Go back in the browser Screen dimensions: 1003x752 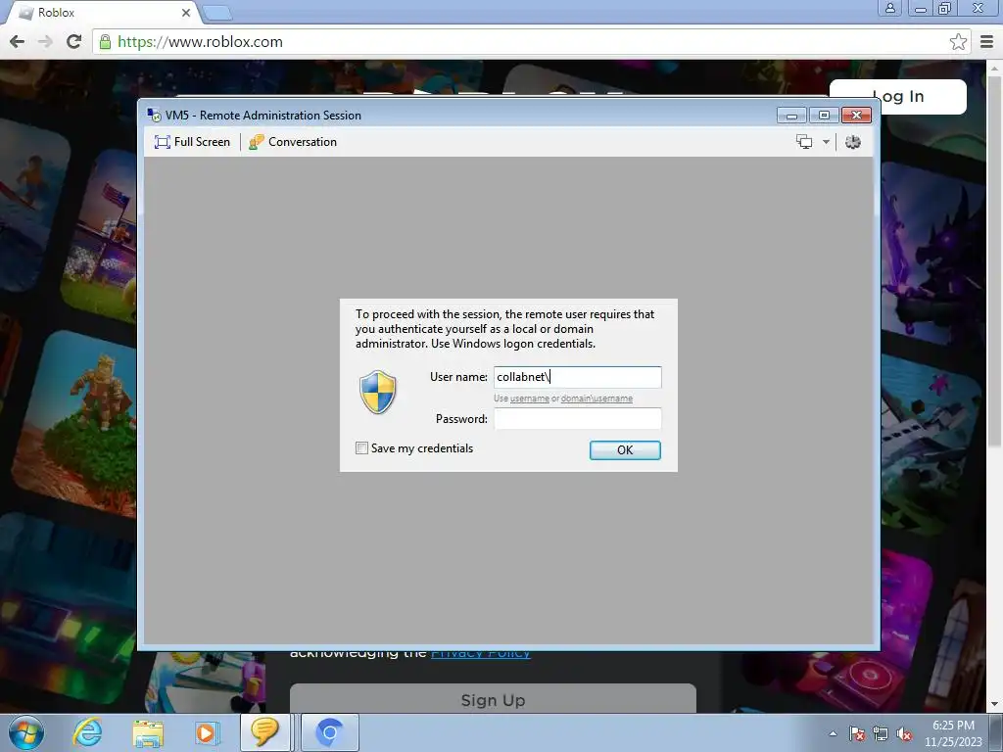[18, 42]
